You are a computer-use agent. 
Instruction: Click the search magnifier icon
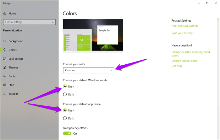53,22
